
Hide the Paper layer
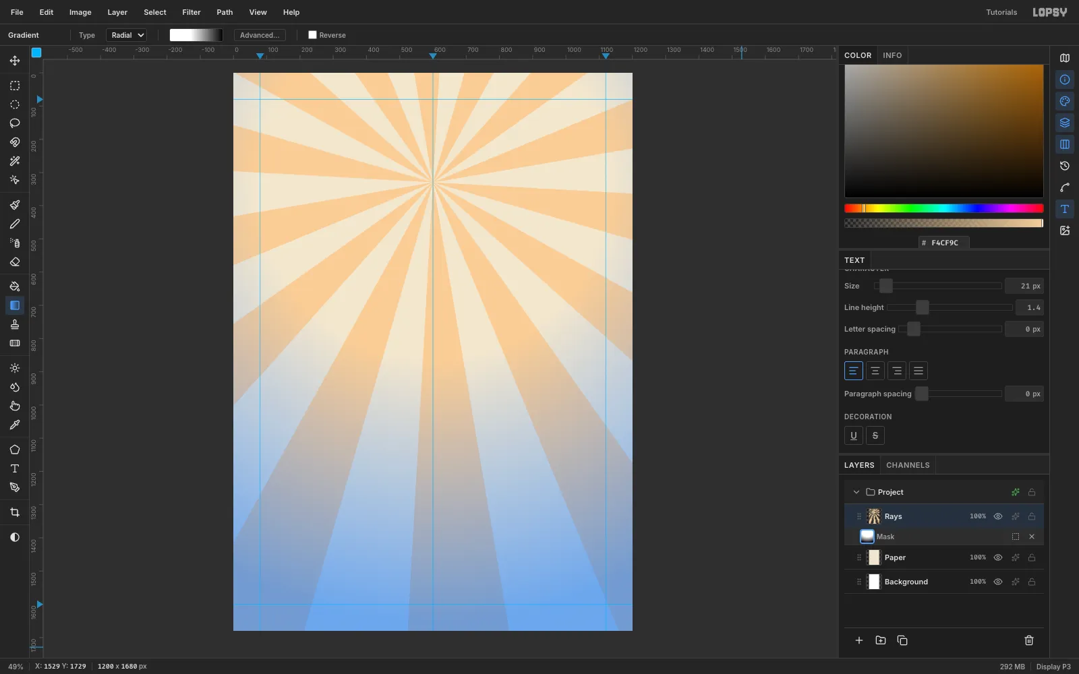point(998,557)
